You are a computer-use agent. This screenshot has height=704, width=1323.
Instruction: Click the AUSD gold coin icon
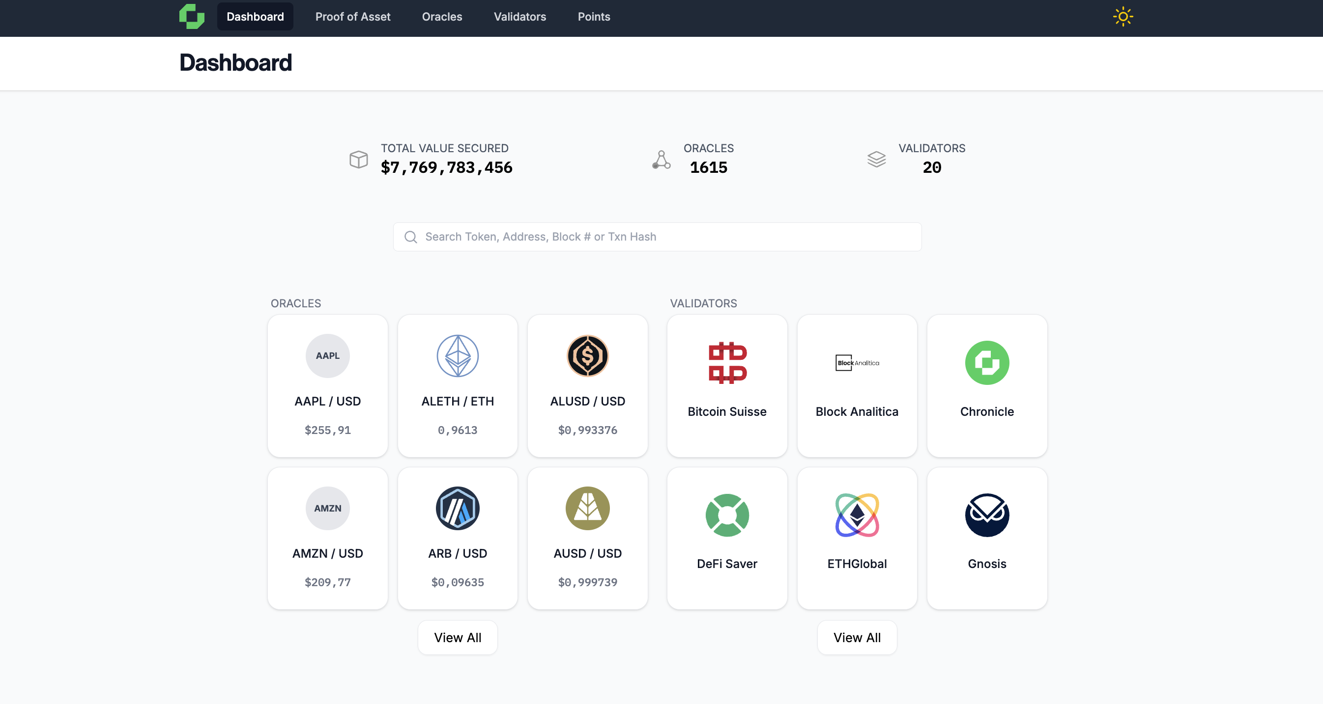tap(587, 508)
